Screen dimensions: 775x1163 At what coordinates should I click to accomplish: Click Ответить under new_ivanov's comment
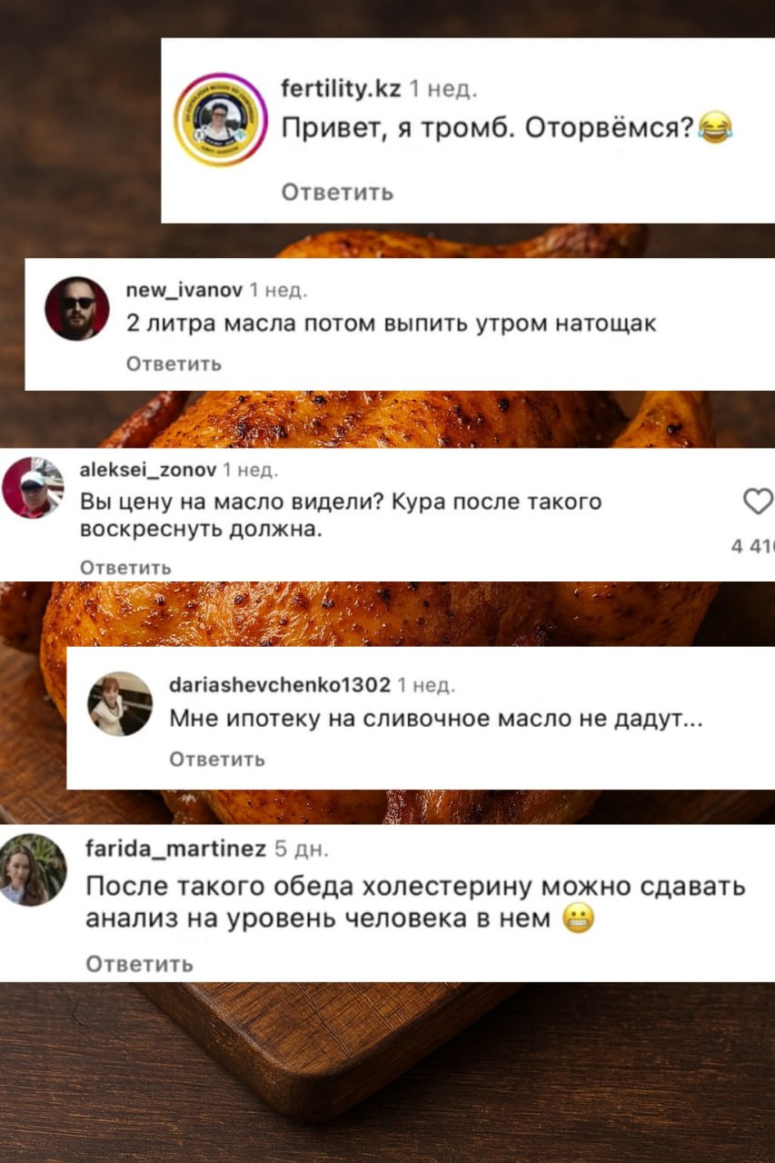[174, 364]
